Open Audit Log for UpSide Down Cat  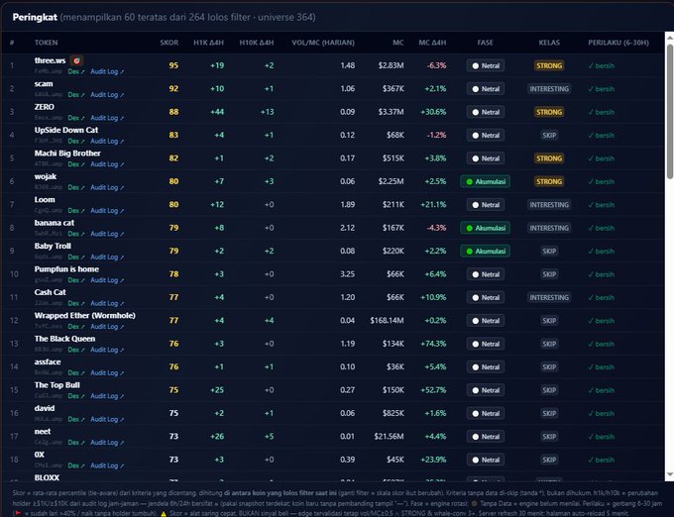coord(107,142)
